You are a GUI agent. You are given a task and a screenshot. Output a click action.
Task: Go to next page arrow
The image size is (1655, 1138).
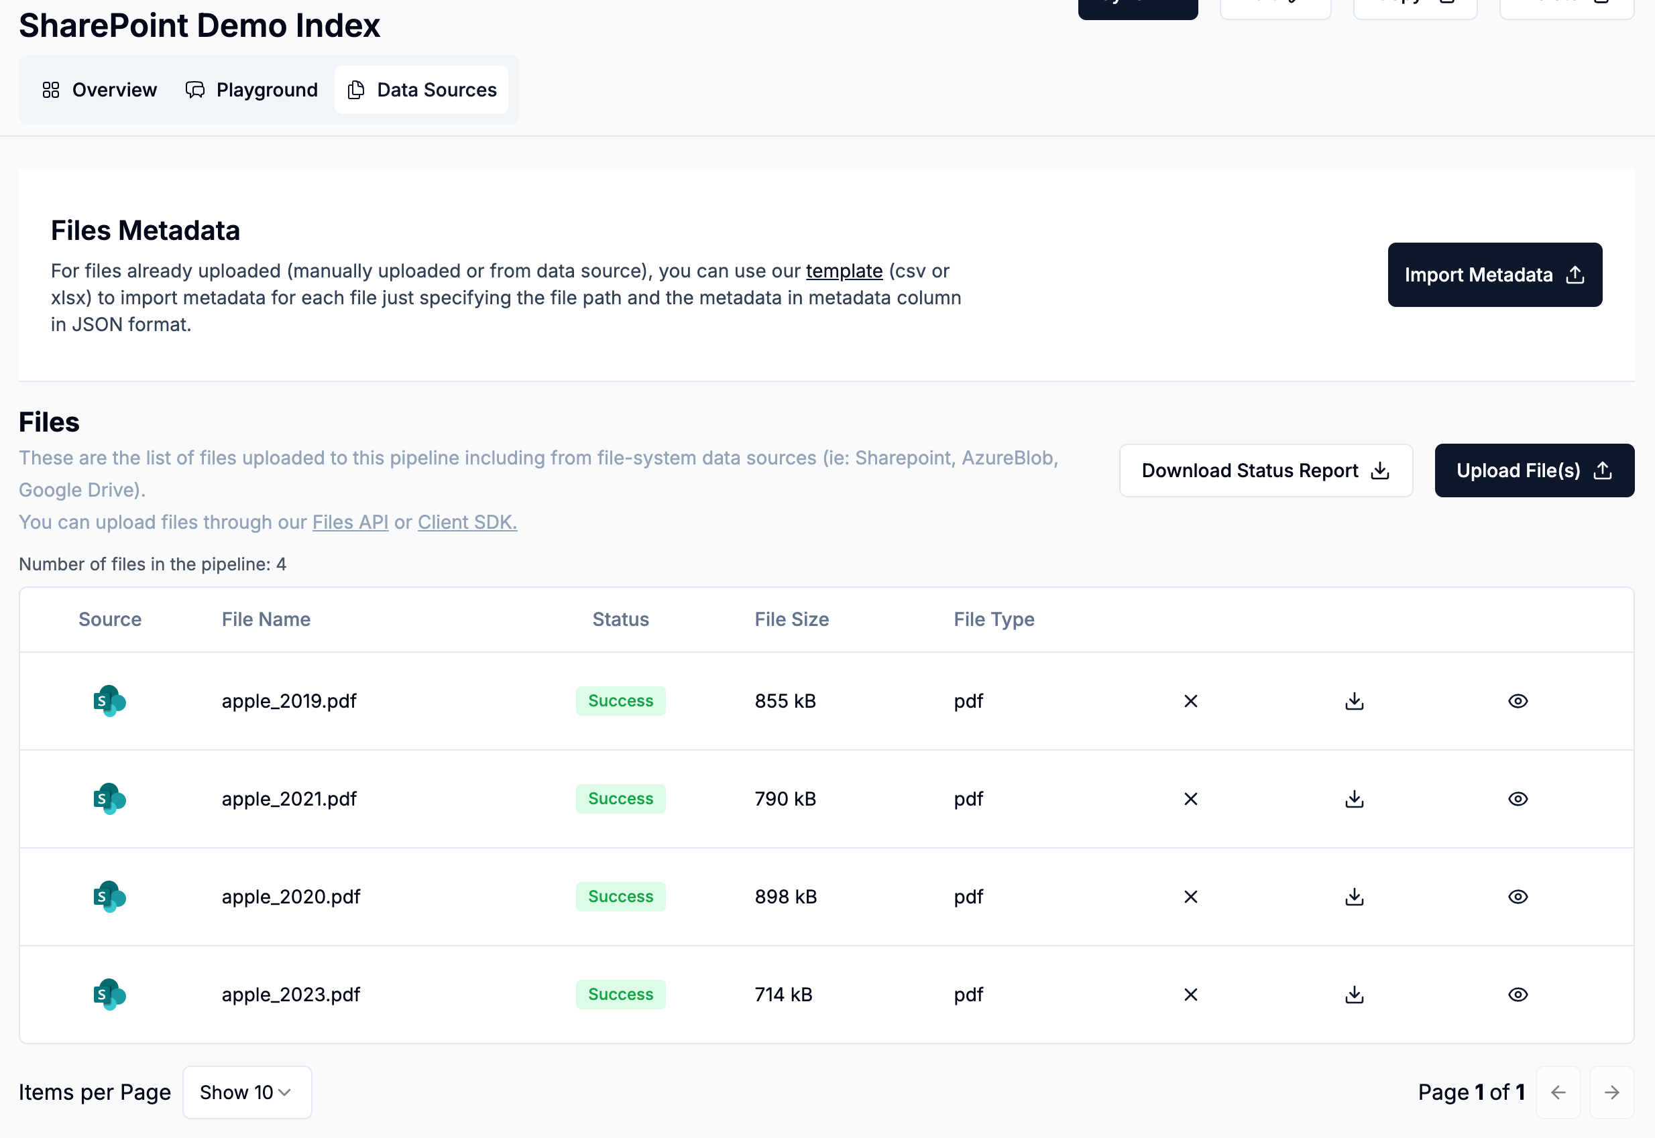[1611, 1092]
